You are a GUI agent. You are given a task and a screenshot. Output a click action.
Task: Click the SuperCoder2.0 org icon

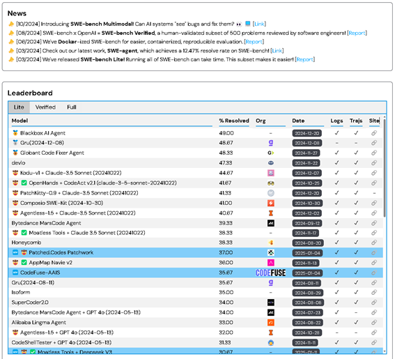(x=271, y=303)
